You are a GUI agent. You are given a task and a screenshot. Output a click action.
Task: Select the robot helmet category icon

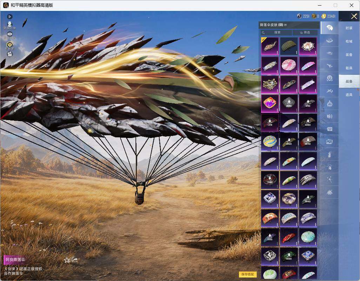pyautogui.click(x=329, y=104)
